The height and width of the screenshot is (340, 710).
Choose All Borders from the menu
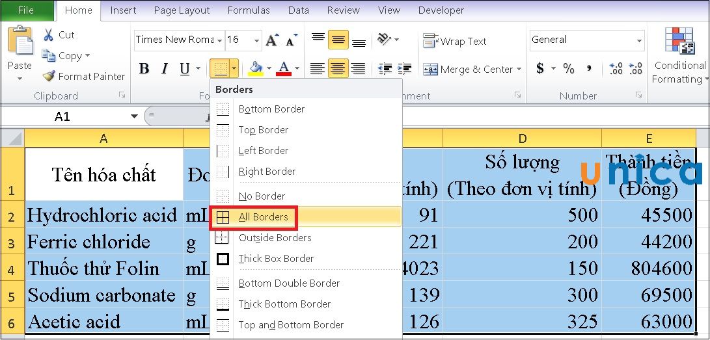click(x=263, y=217)
